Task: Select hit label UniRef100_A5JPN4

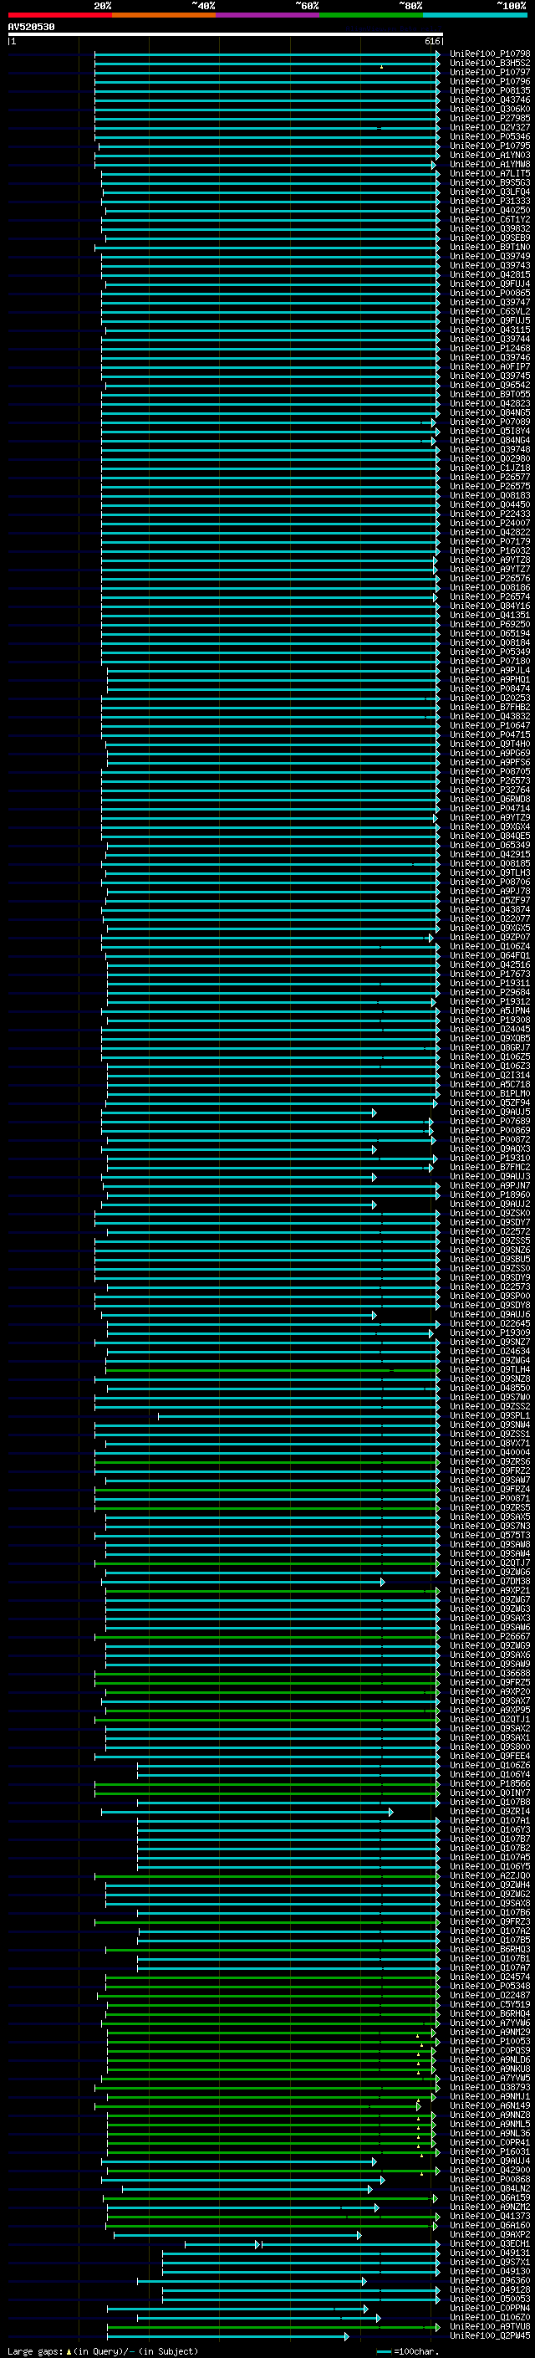Action: (489, 1011)
